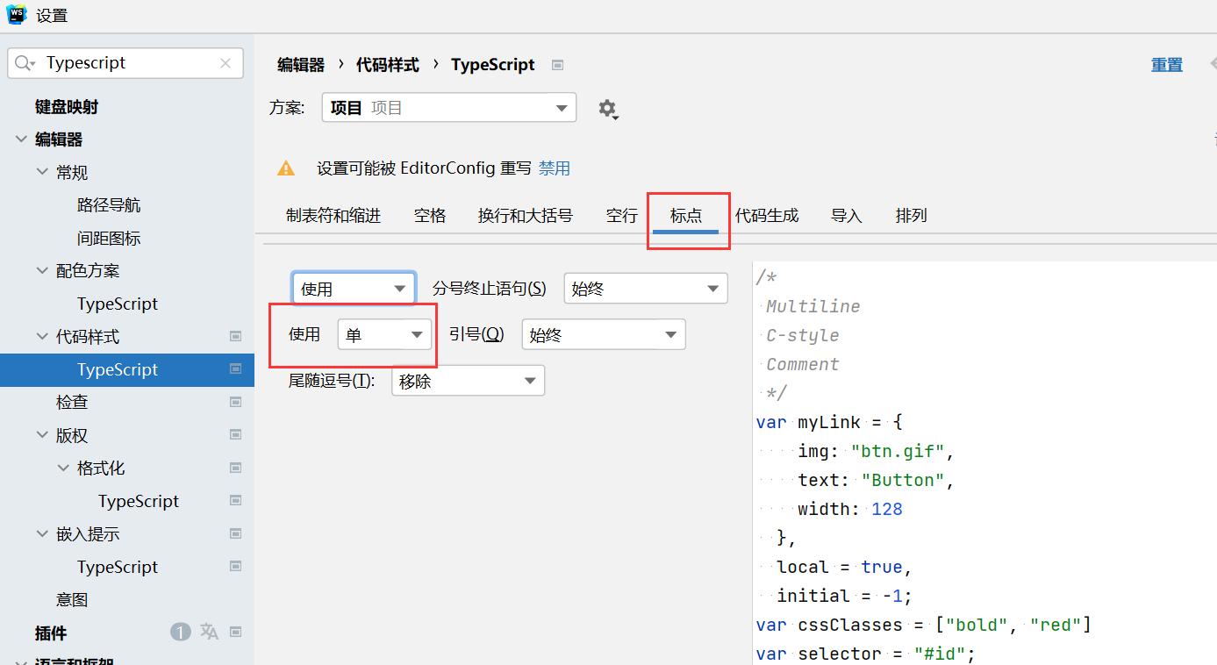The height and width of the screenshot is (665, 1217).
Task: Switch to 制表符和缩进 tab
Action: pyautogui.click(x=333, y=216)
